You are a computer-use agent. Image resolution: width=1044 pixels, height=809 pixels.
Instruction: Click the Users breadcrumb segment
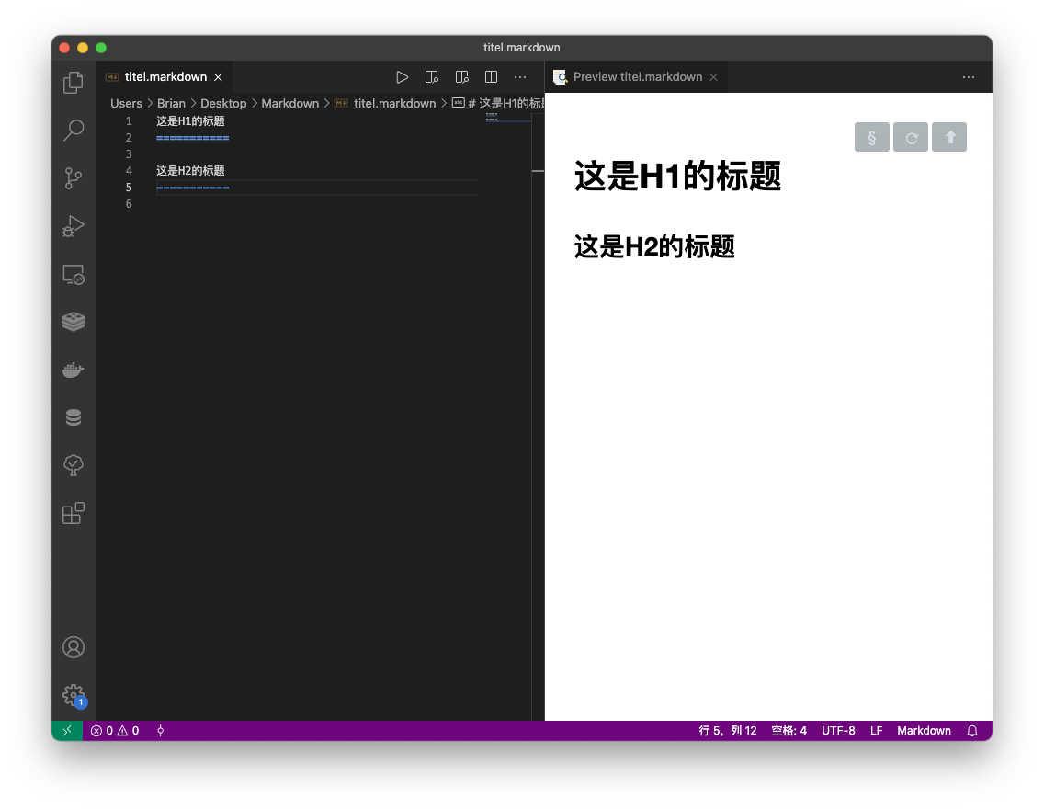tap(127, 103)
